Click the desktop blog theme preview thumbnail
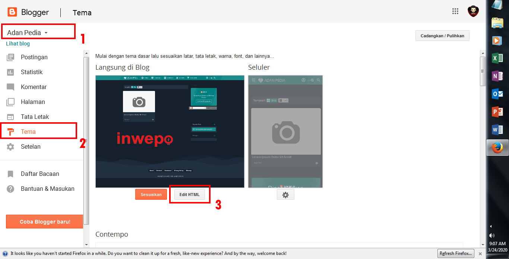This screenshot has width=509, height=259. (170, 131)
